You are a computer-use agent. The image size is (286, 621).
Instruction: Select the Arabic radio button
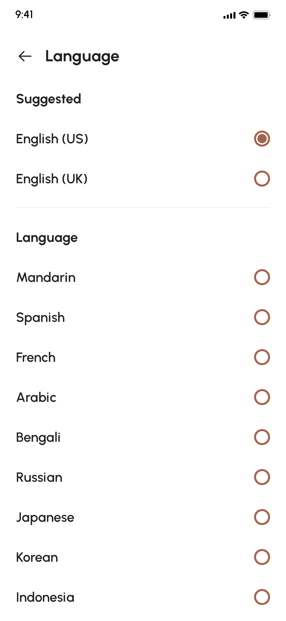pos(262,397)
